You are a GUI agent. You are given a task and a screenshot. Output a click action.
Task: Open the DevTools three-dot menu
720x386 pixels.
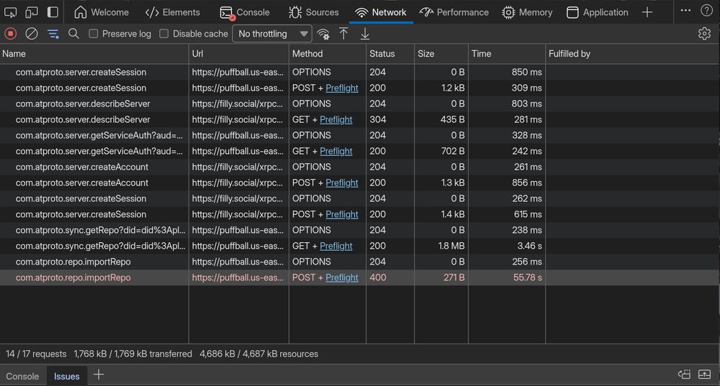pyautogui.click(x=685, y=11)
